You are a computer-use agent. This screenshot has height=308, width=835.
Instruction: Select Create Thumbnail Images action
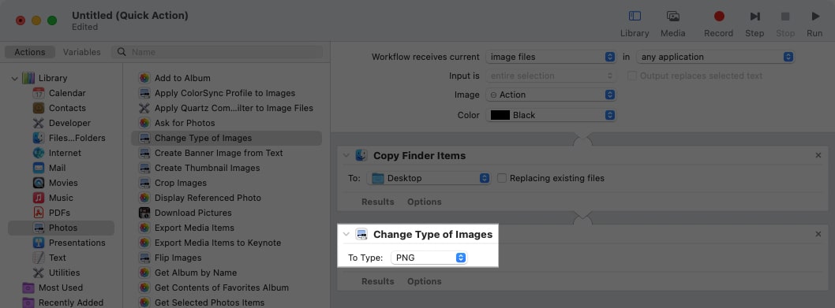207,168
